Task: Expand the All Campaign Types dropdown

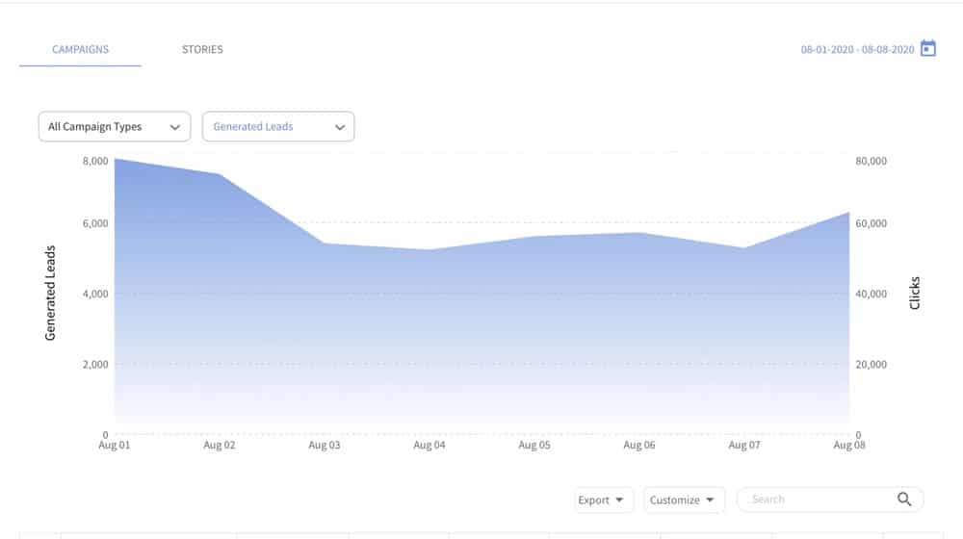Action: (115, 127)
